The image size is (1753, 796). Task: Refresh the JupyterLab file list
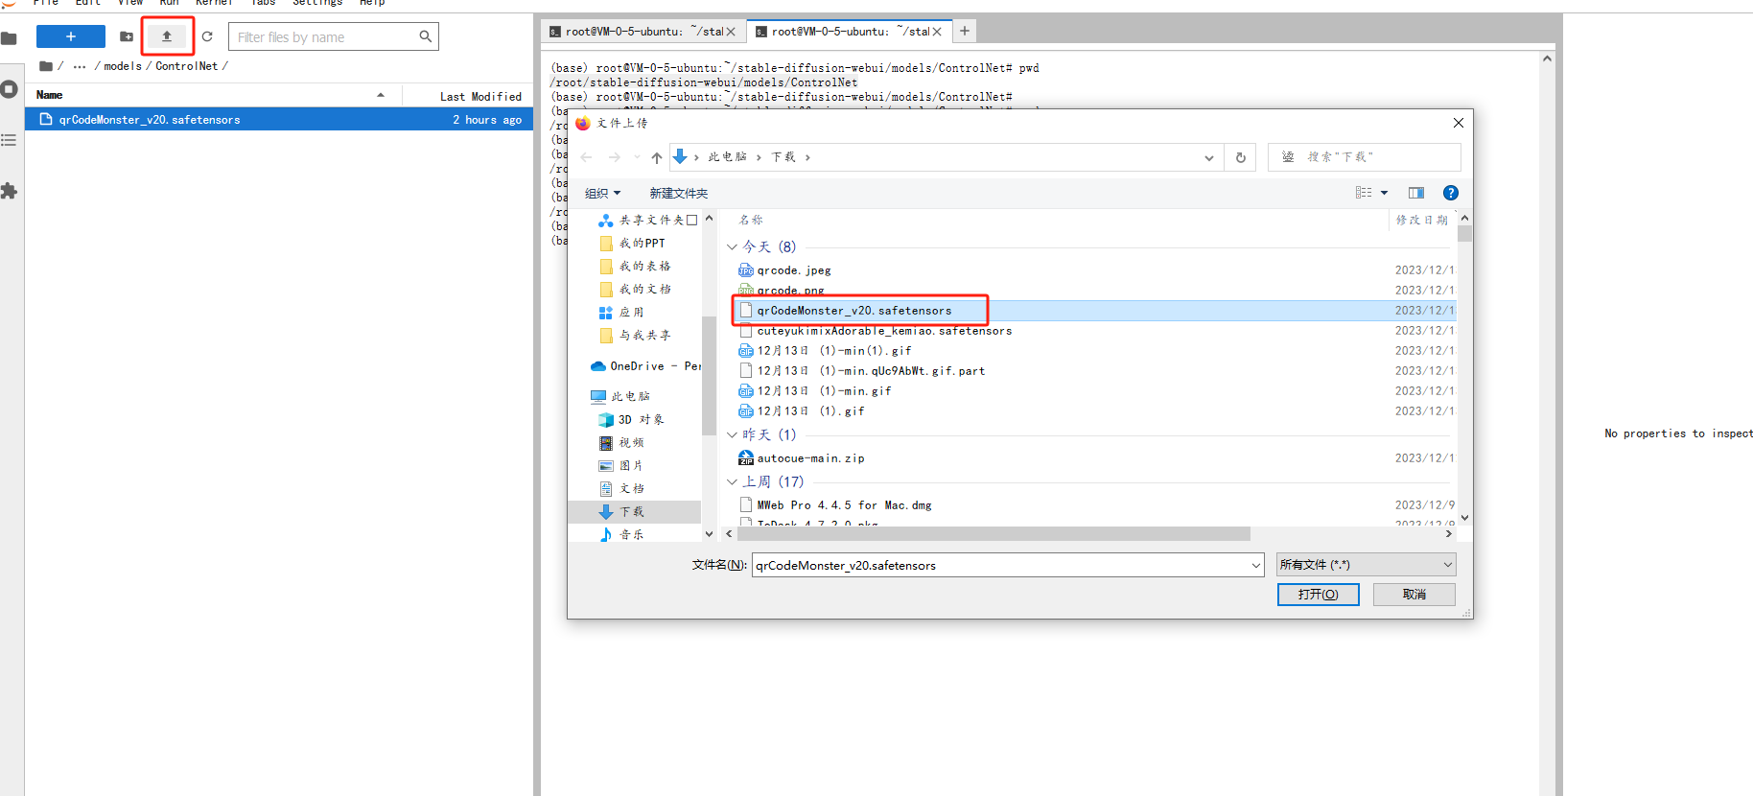(207, 36)
